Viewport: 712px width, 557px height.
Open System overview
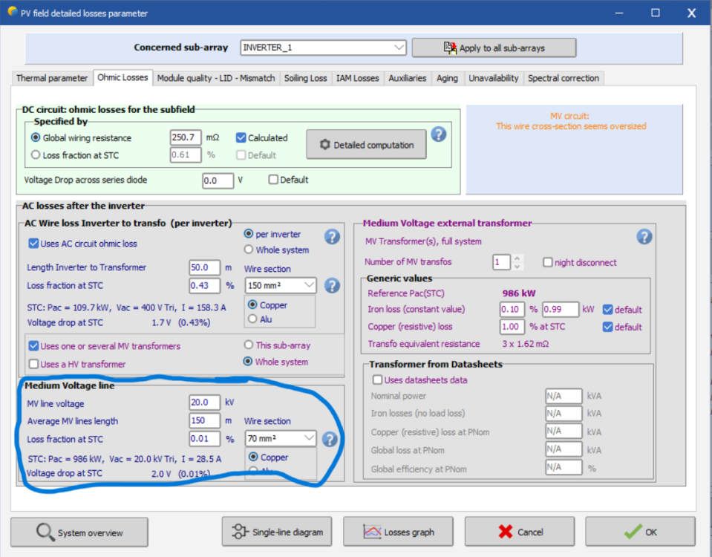pos(79,532)
